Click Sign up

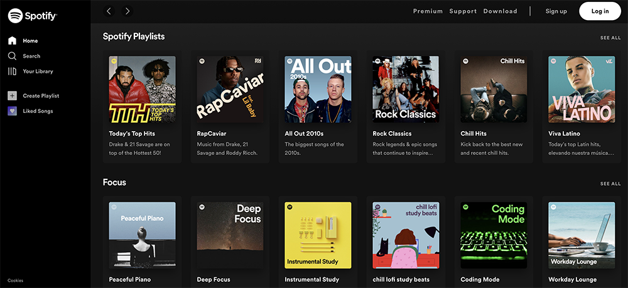click(x=556, y=11)
